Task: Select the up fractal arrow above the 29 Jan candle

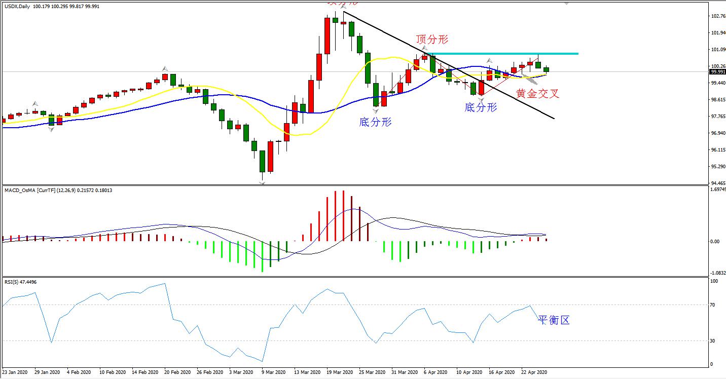Action: tap(35, 103)
